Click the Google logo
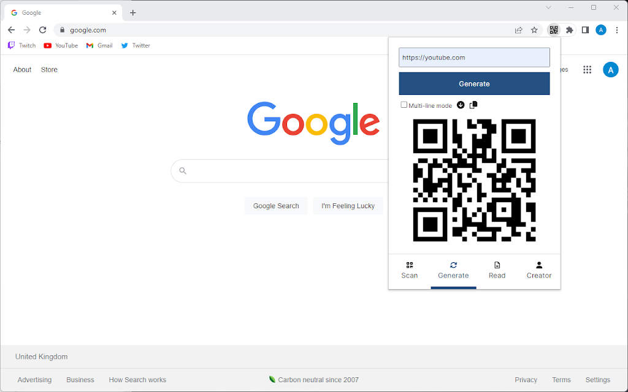628x392 pixels. (x=313, y=123)
